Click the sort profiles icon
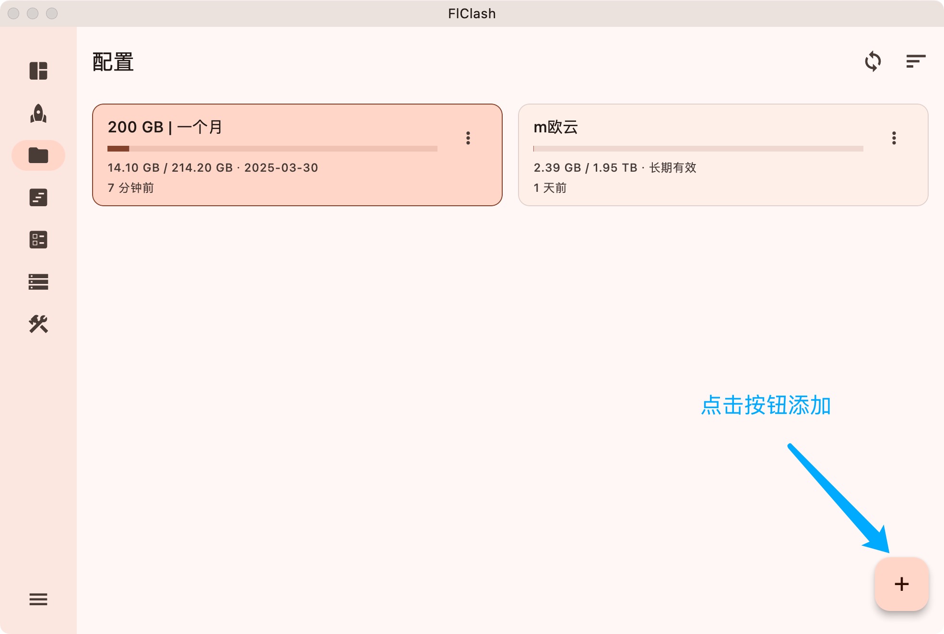 pyautogui.click(x=916, y=61)
